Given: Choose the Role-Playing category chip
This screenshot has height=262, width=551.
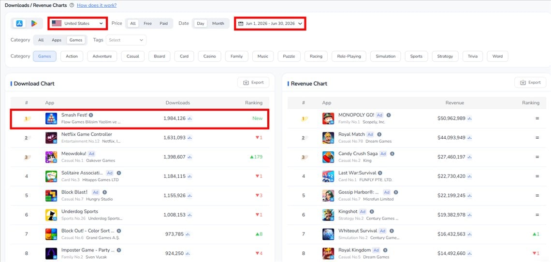Looking at the screenshot, I should click(349, 56).
